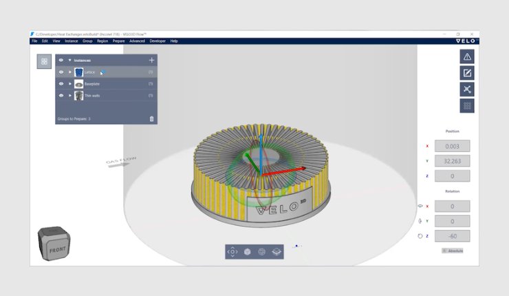Select the Baseplate thumbnail in Instances list

78,84
